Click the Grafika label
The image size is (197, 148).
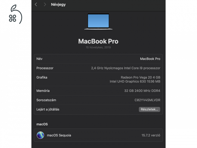[x=42, y=77]
